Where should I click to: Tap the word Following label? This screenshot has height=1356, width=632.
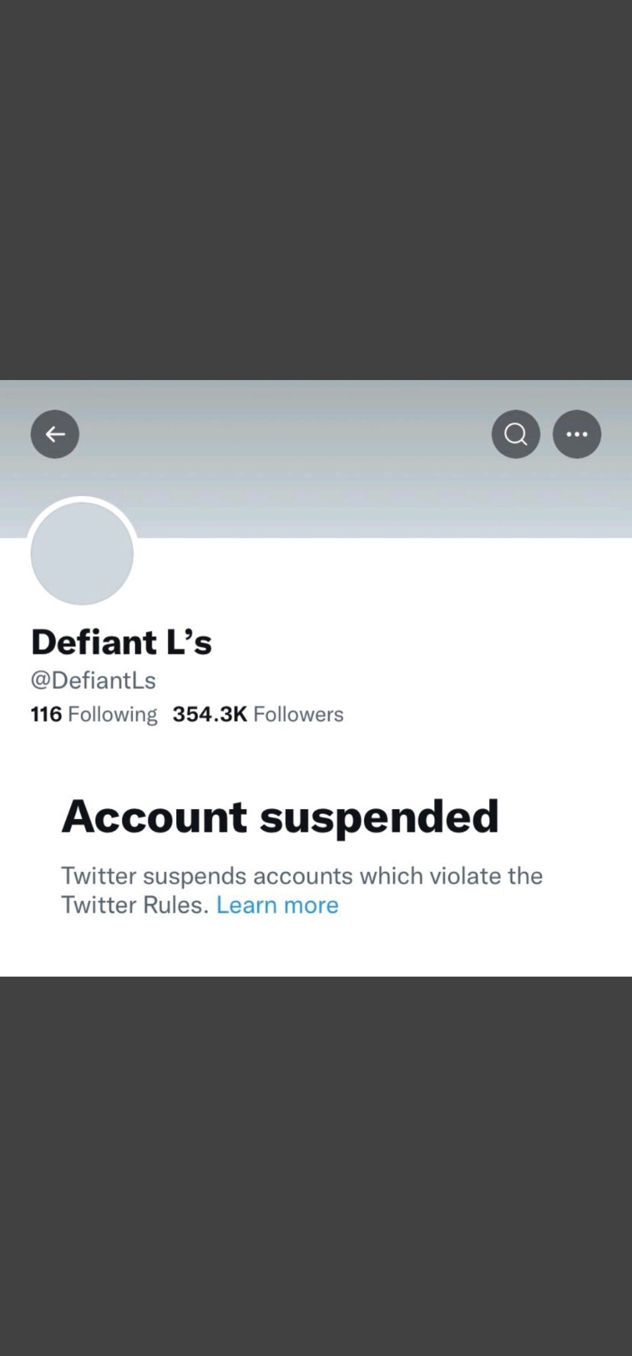113,714
